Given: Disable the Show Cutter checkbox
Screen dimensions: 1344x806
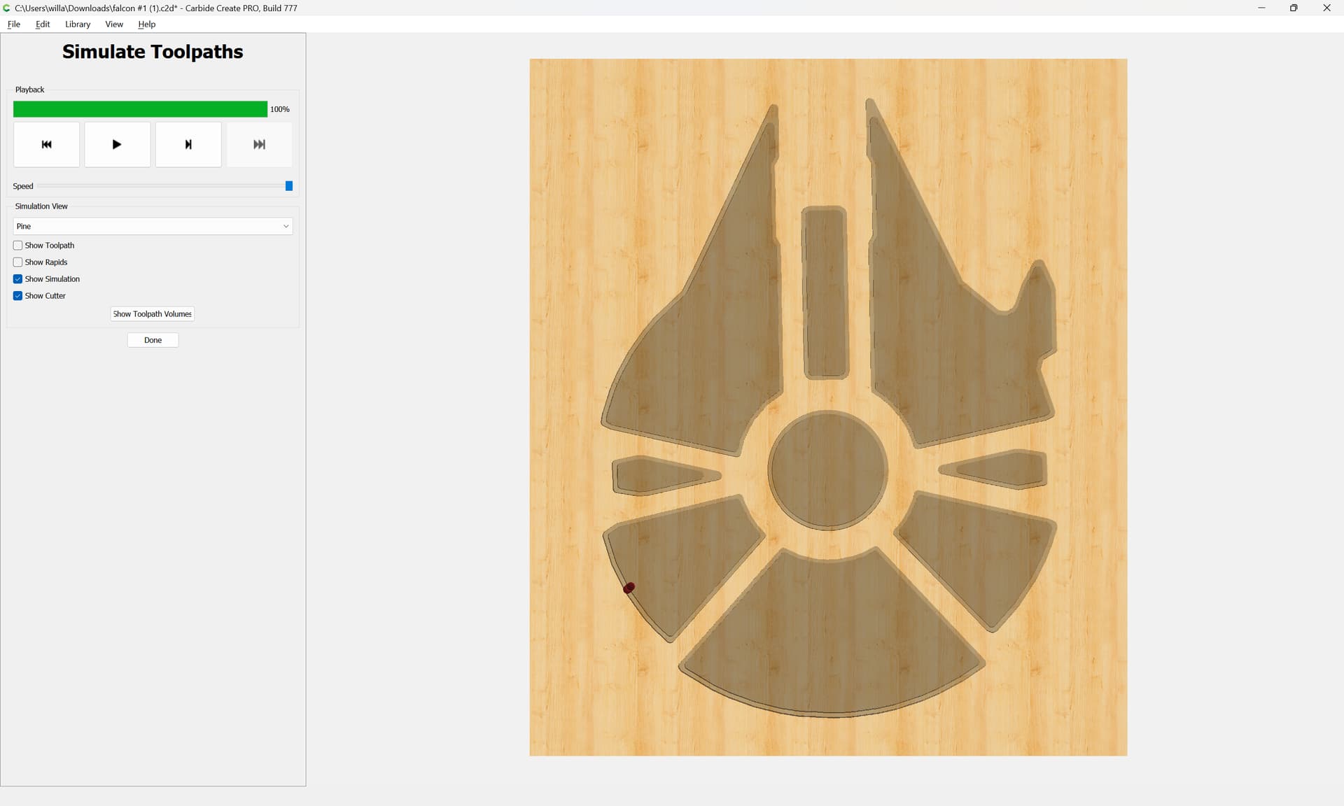Looking at the screenshot, I should (18, 296).
